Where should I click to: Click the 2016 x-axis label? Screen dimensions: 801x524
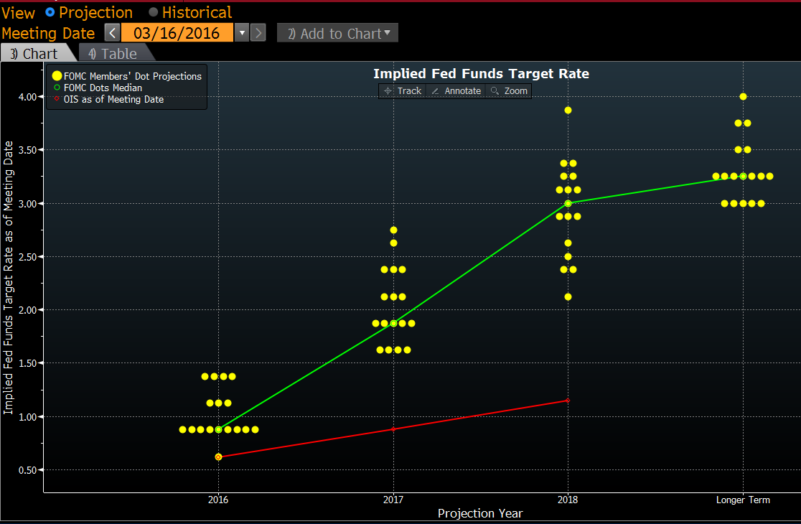click(x=219, y=500)
